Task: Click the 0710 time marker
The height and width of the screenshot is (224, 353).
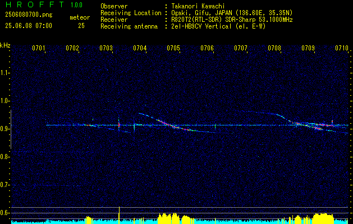Action: coord(342,48)
